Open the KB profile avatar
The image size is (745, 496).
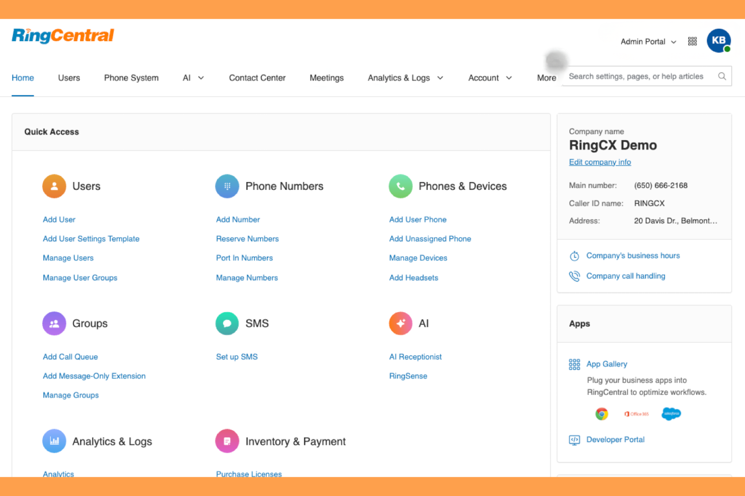718,41
